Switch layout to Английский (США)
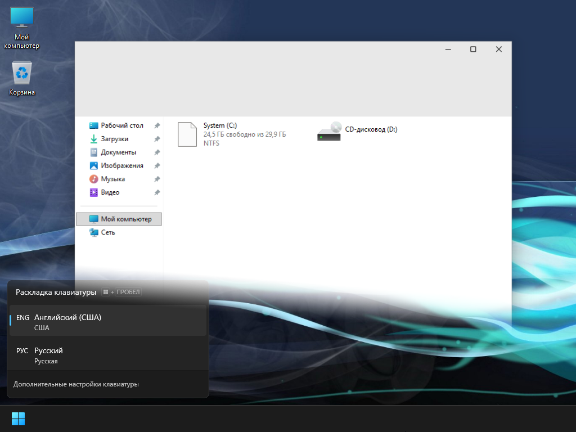Screen dimensions: 576x432 point(108,320)
